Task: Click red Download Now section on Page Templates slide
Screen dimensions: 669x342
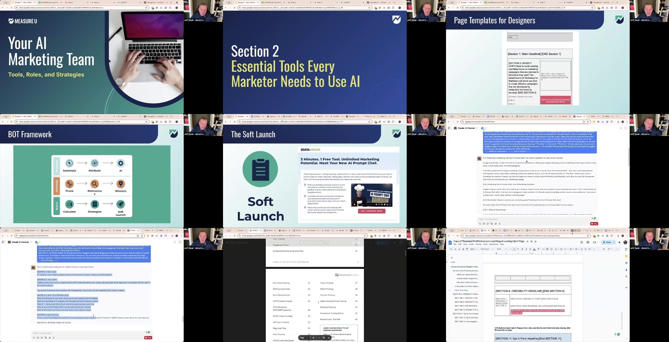Action: pyautogui.click(x=555, y=100)
